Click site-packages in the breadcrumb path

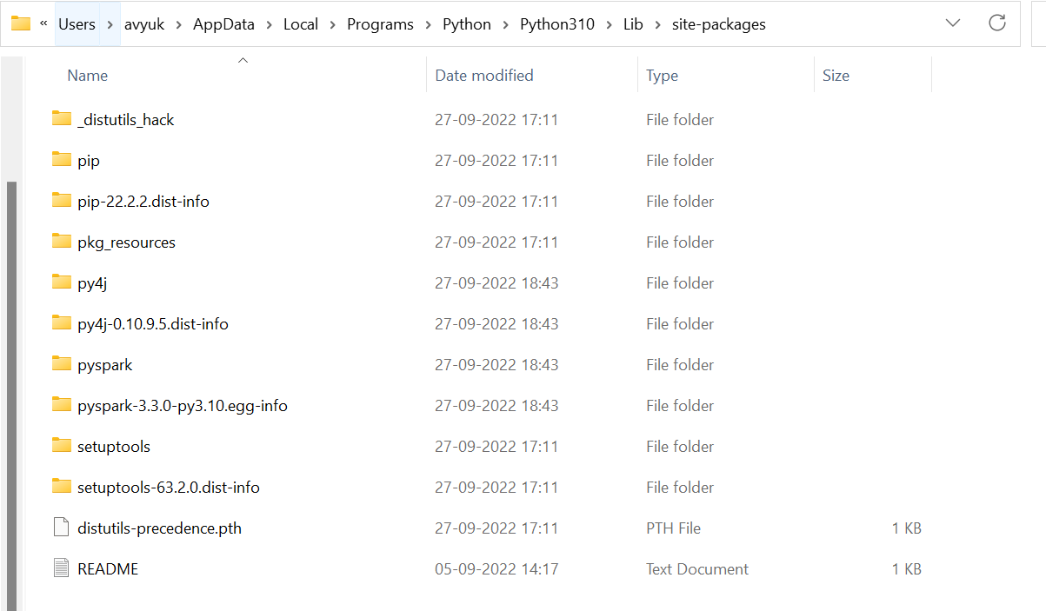pyautogui.click(x=719, y=24)
